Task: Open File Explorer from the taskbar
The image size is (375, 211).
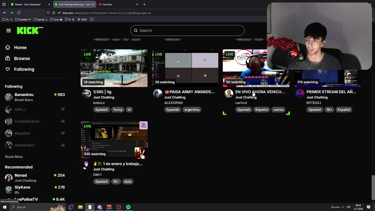Action: pyautogui.click(x=80, y=207)
